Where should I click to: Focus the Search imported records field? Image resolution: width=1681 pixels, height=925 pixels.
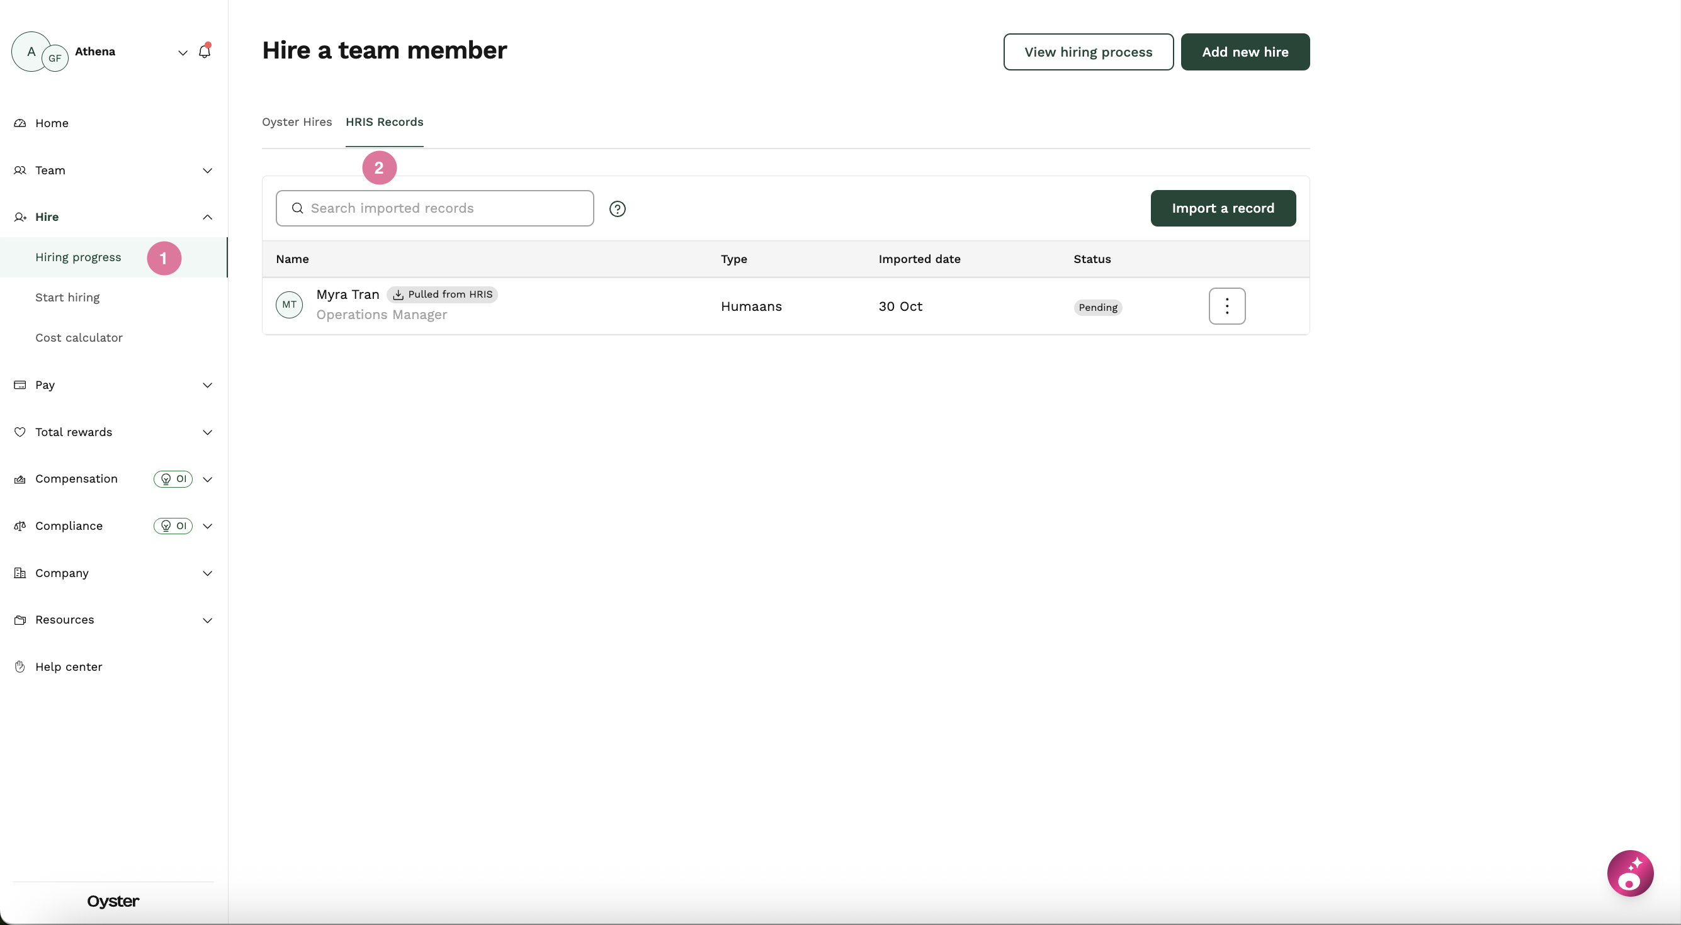pyautogui.click(x=434, y=208)
